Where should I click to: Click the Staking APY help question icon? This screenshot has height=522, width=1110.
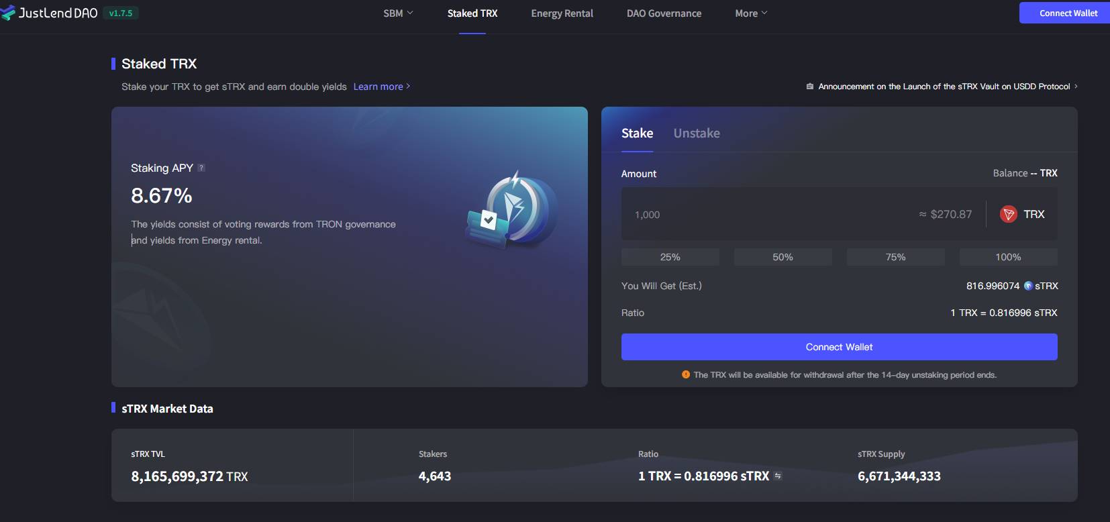tap(201, 168)
